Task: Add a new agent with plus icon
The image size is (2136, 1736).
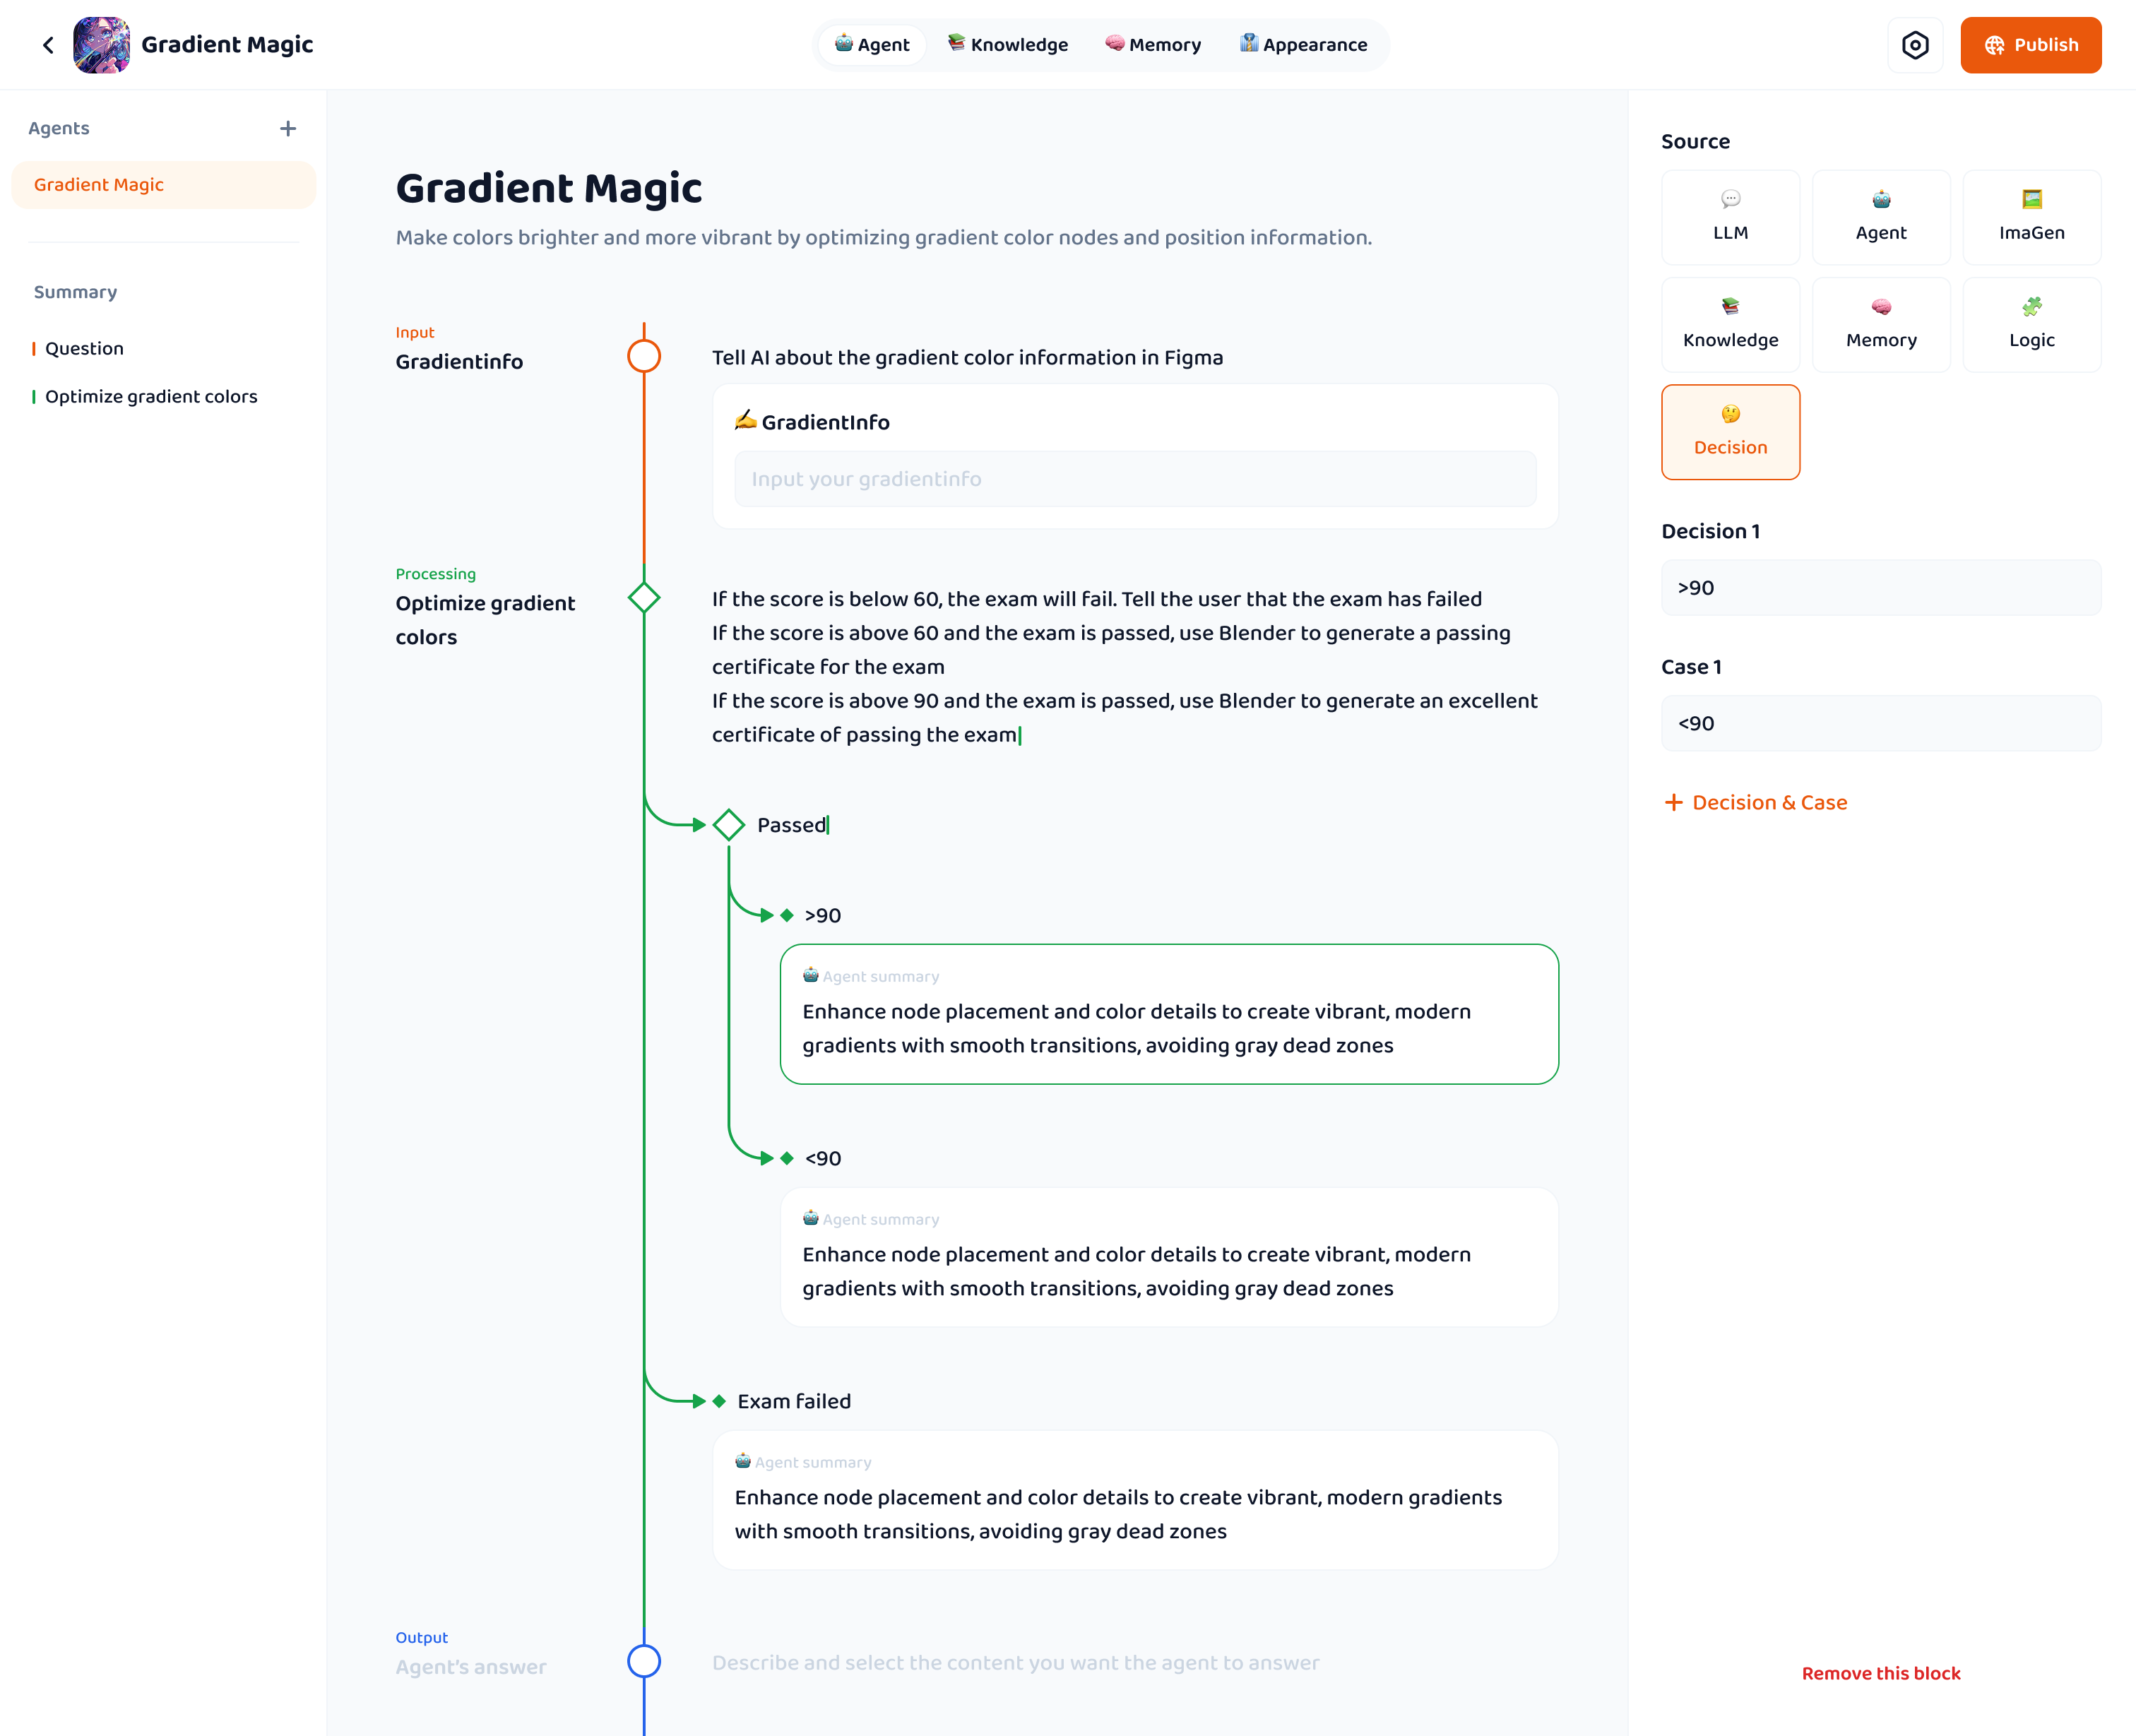Action: [288, 128]
